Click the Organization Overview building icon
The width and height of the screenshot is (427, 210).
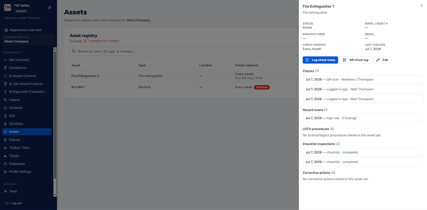click(6, 30)
